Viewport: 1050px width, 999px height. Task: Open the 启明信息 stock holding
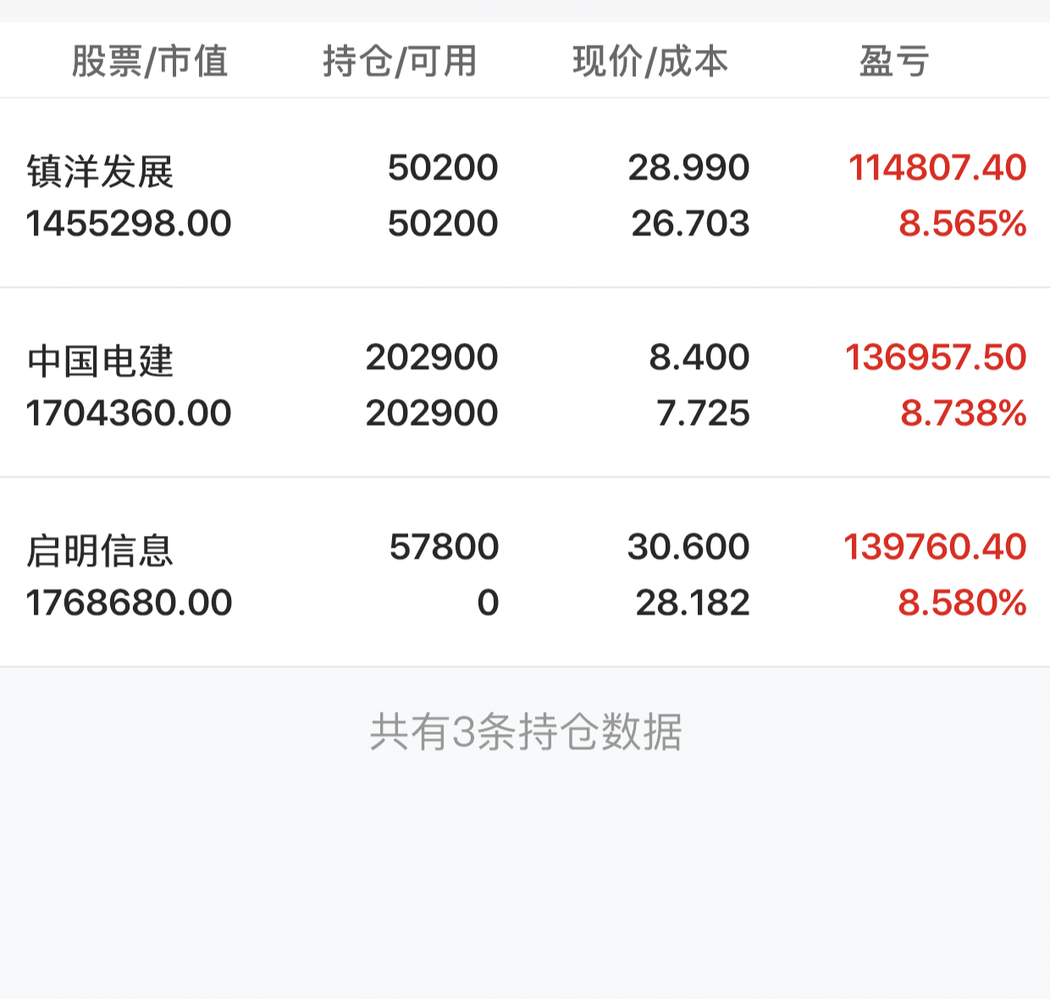click(525, 573)
